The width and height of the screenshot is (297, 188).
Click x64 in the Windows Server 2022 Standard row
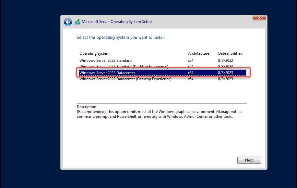coord(191,61)
